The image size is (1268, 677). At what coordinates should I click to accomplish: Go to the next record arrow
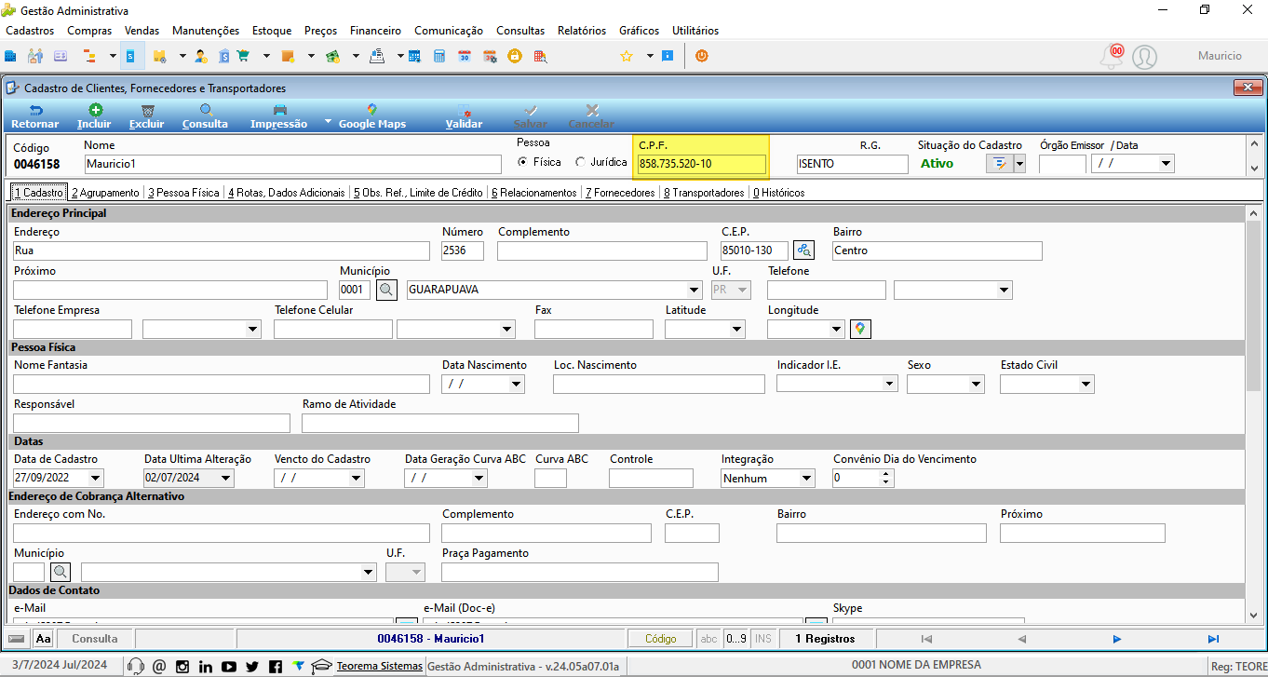click(x=1117, y=639)
